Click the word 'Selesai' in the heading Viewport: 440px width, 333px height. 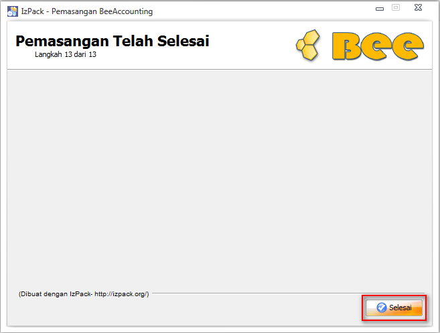[x=184, y=41]
